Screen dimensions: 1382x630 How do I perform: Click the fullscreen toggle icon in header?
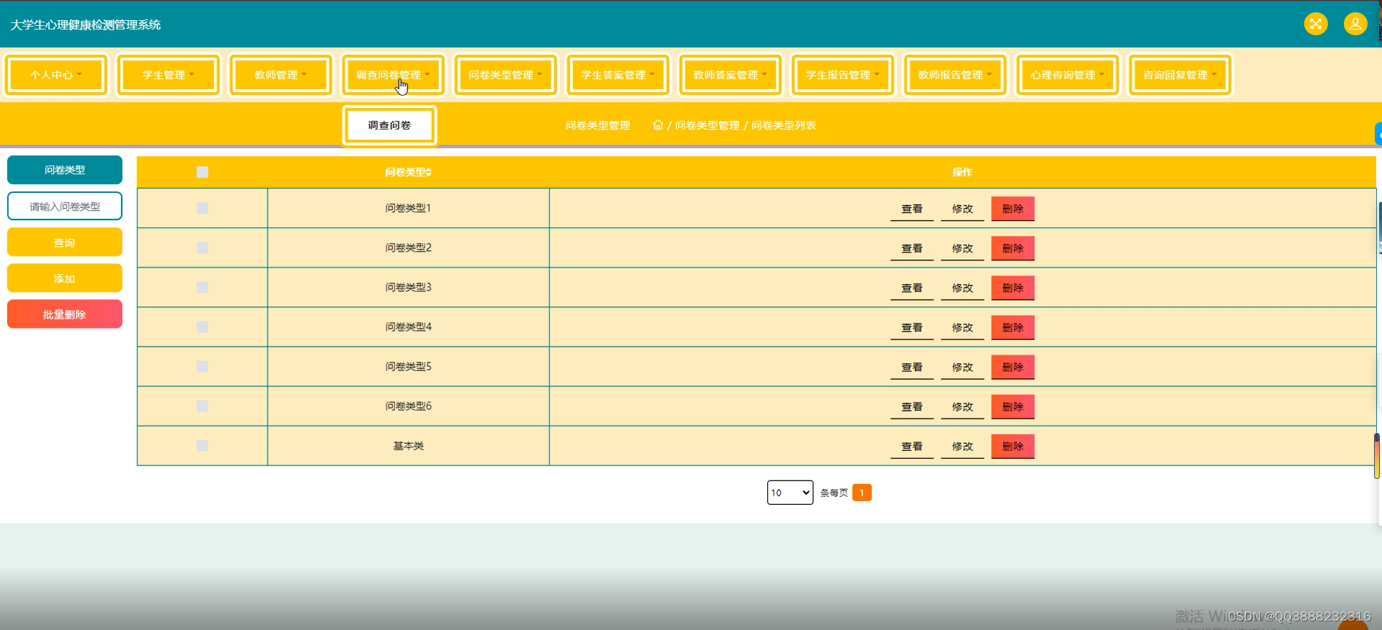[x=1316, y=24]
